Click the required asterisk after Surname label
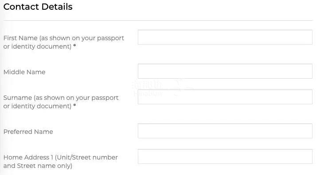Image resolution: width=328 pixels, height=175 pixels. tap(74, 106)
